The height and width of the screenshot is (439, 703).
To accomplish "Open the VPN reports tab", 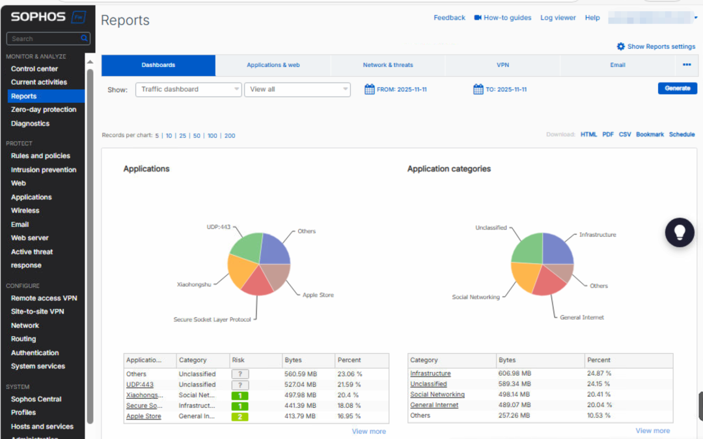I will pyautogui.click(x=503, y=65).
